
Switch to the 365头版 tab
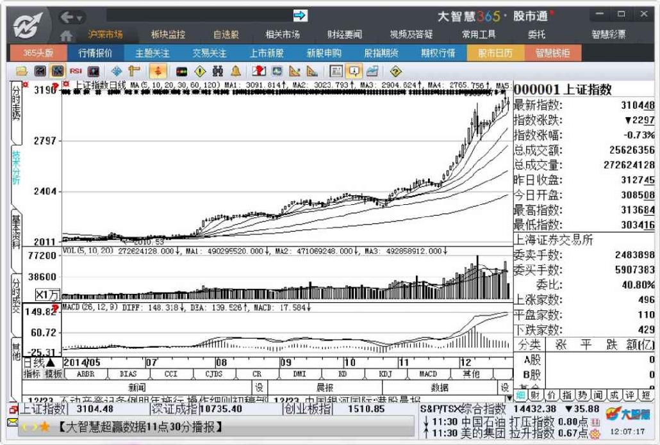38,53
